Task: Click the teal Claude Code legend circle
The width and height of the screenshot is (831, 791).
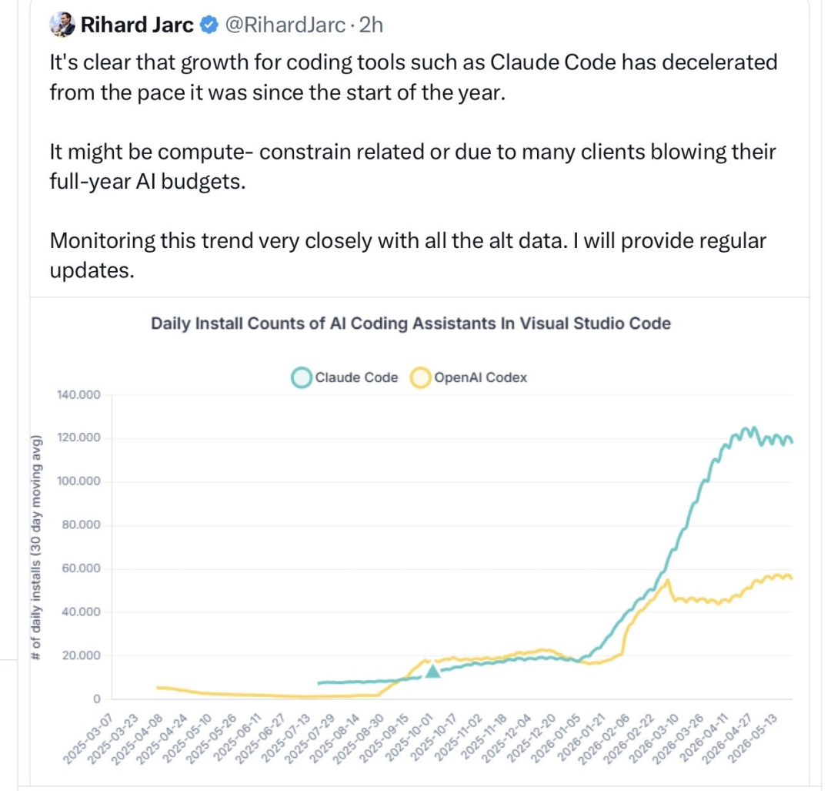Action: point(302,377)
